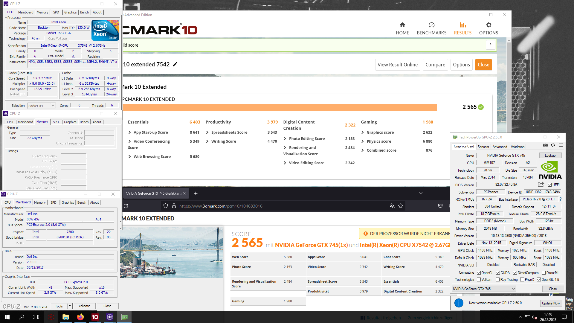Open the Advanced tab in GPU-Z
Viewport: 574px width, 323px height.
[500, 147]
